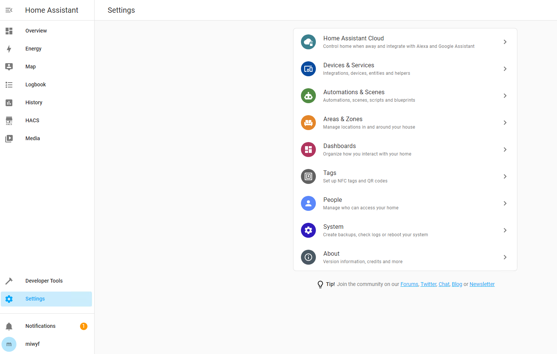The width and height of the screenshot is (557, 354).
Task: Open the miwyf user profile avatar
Action: point(9,344)
